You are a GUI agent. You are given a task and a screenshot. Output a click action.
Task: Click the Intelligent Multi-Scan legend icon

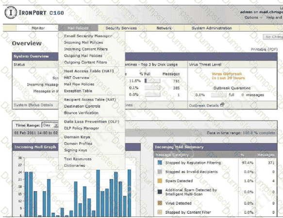pyautogui.click(x=160, y=192)
